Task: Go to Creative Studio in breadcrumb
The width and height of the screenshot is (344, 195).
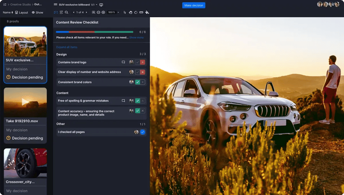Action: pyautogui.click(x=20, y=4)
